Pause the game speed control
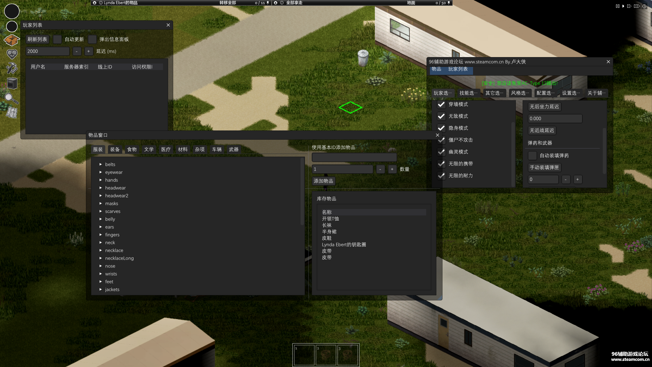Viewport: 652px width, 367px height. coord(617,6)
